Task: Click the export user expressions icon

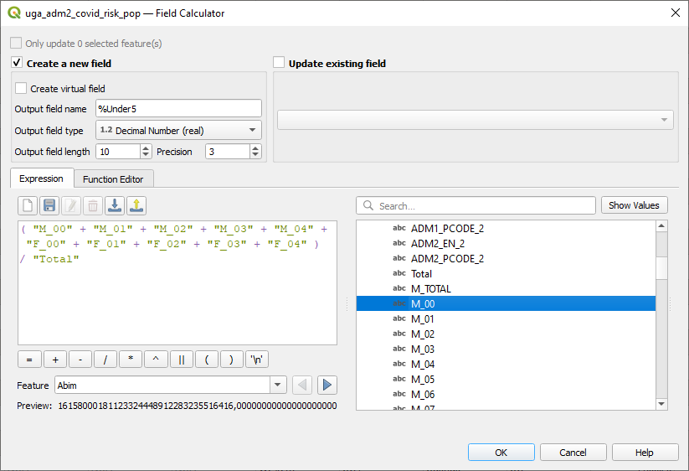Action: (x=136, y=205)
